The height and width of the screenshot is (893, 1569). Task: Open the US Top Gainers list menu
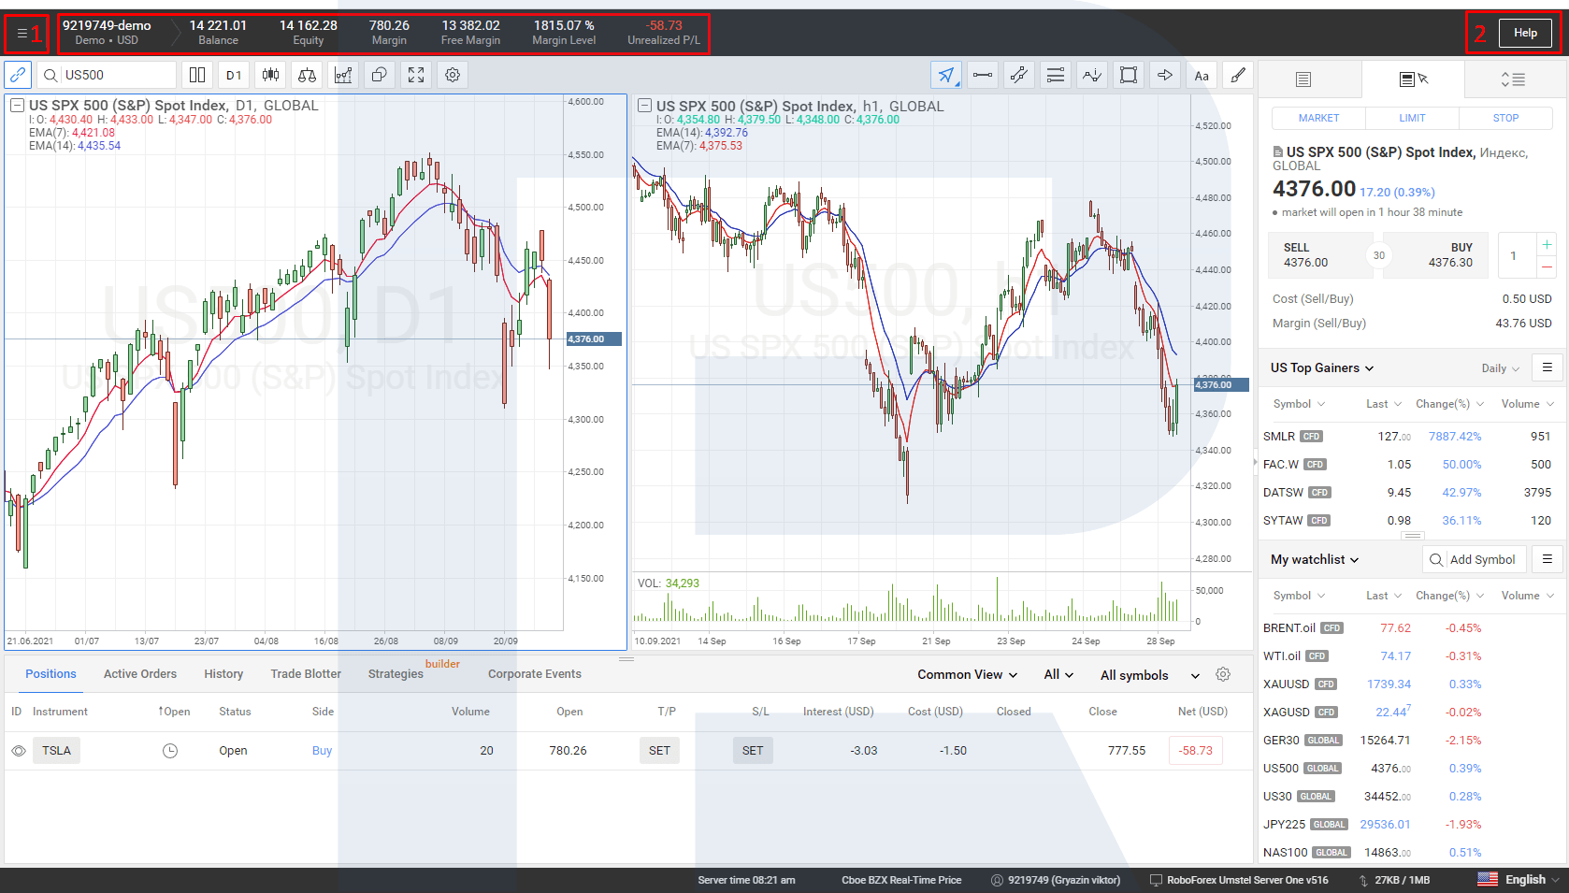point(1547,367)
